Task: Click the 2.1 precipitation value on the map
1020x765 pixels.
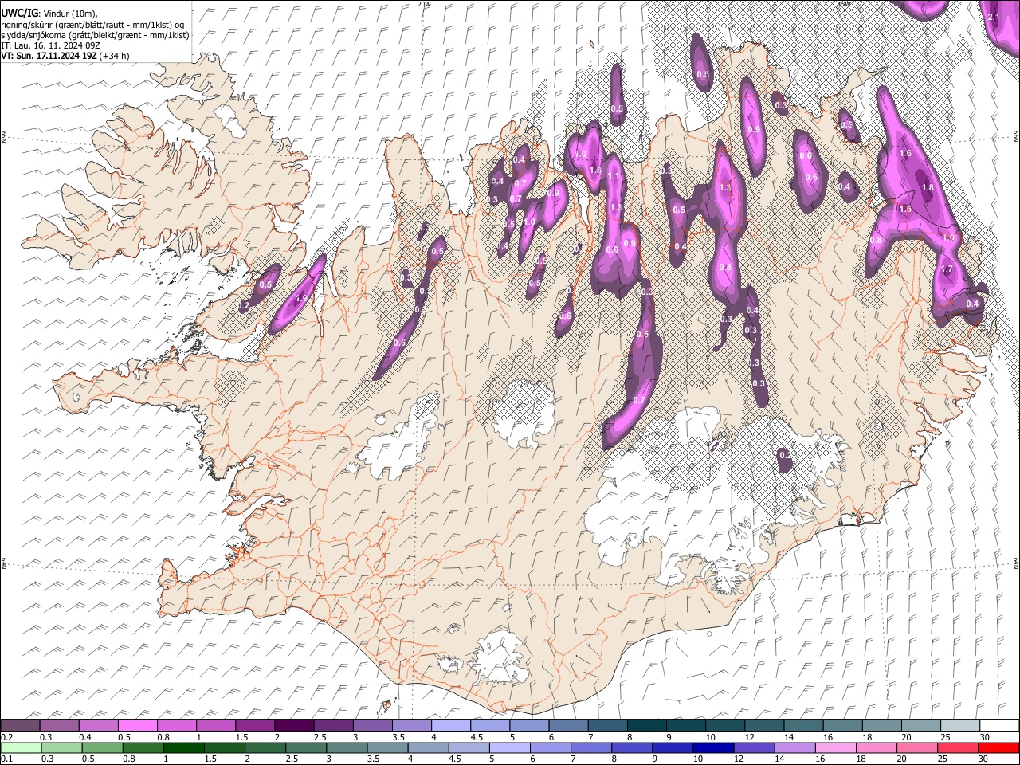Action: 993,17
